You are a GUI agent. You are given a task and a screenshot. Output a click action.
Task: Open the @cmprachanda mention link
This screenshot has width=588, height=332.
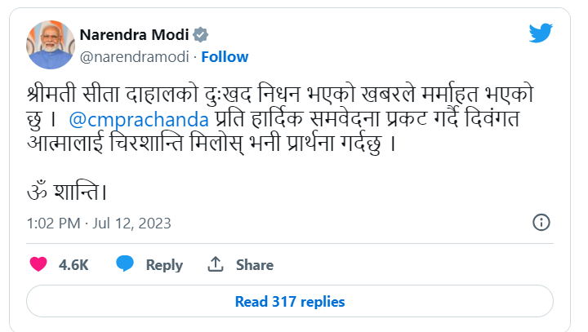pyautogui.click(x=138, y=118)
